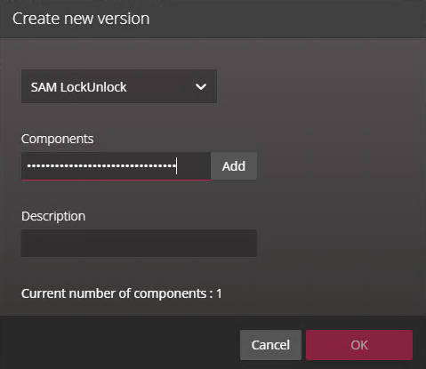Click blank space right of the Add button
The height and width of the screenshot is (369, 426).
(x=341, y=166)
